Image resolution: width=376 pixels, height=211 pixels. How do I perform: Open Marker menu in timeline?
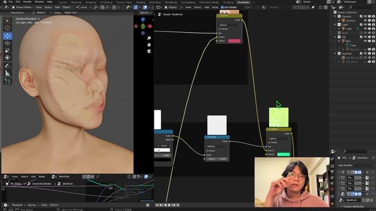pyautogui.click(x=54, y=205)
